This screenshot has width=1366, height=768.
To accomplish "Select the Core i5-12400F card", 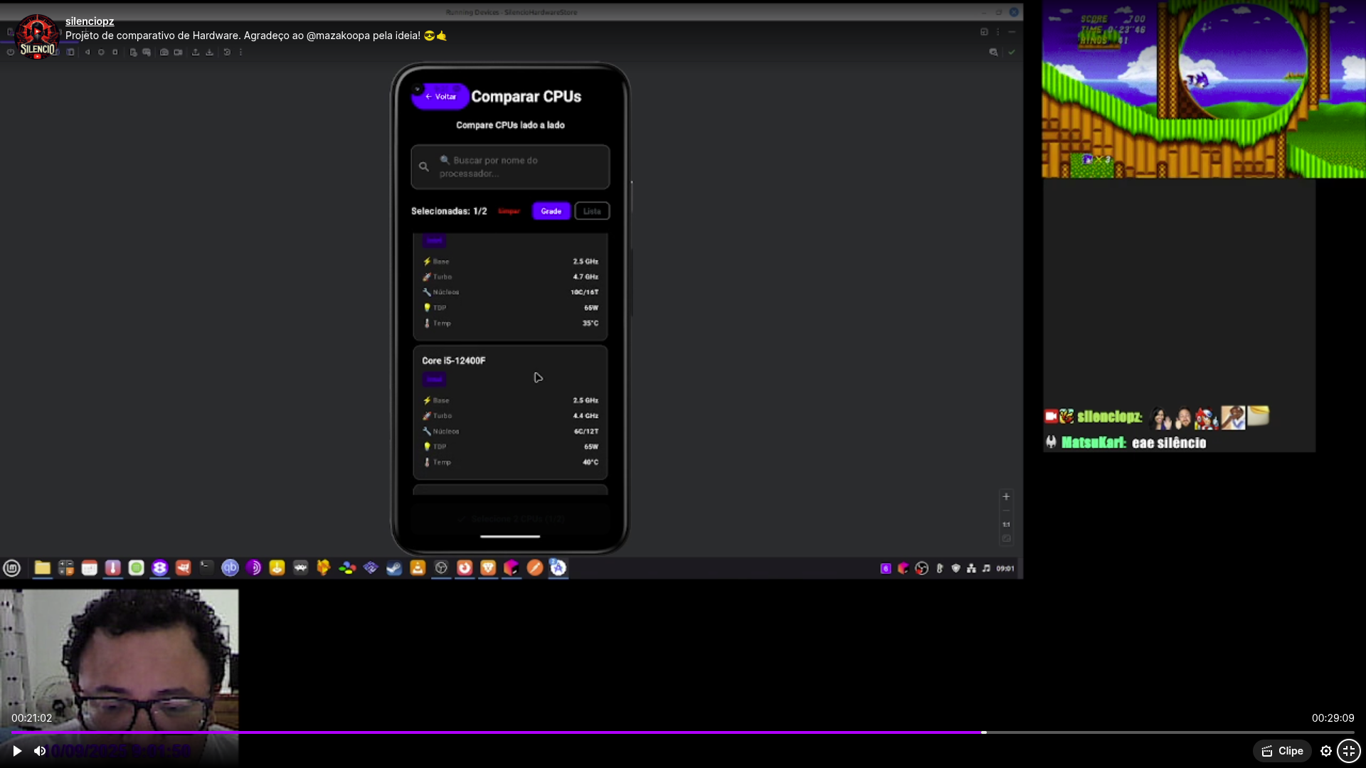I will [510, 412].
